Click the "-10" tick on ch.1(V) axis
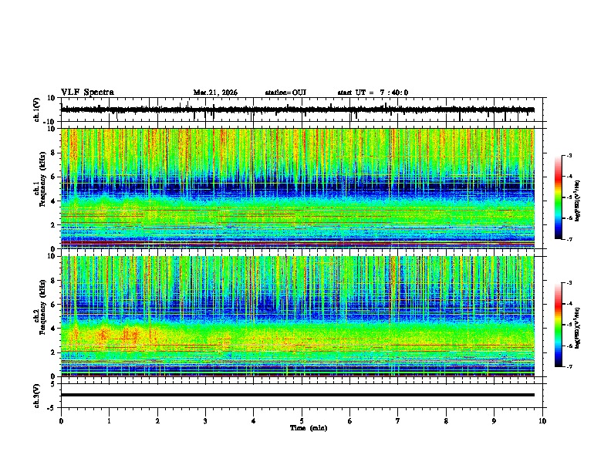Screen dimensions: 611x472 (49, 122)
